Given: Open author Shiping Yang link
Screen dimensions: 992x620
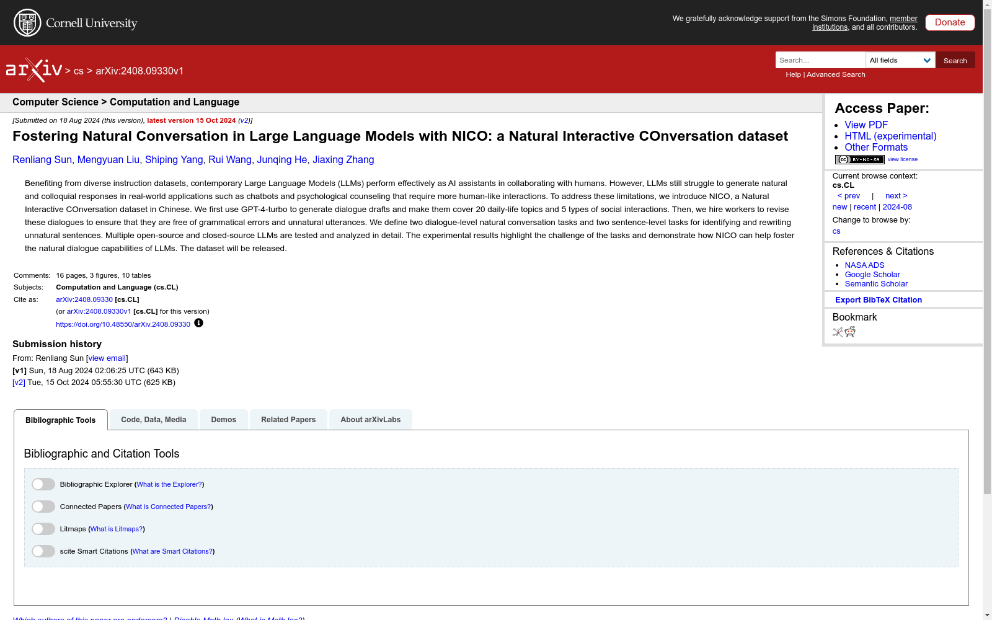Looking at the screenshot, I should [x=174, y=159].
